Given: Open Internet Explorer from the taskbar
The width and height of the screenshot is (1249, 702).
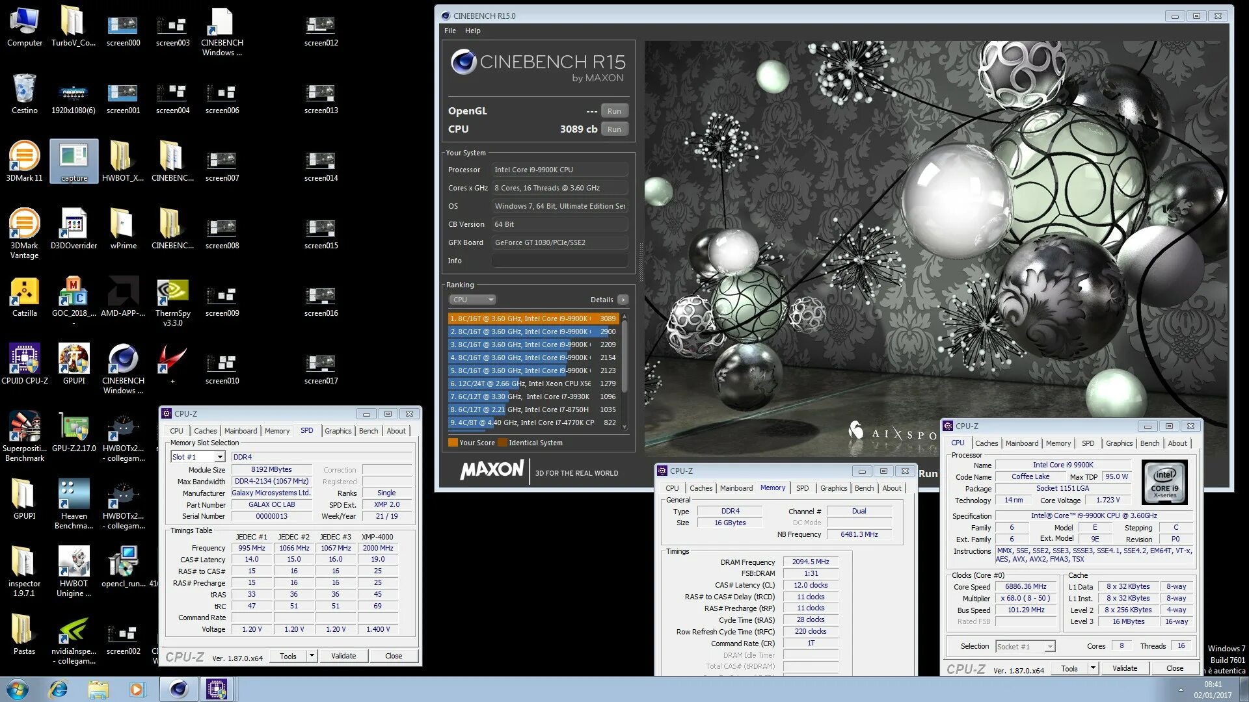Looking at the screenshot, I should pyautogui.click(x=59, y=689).
